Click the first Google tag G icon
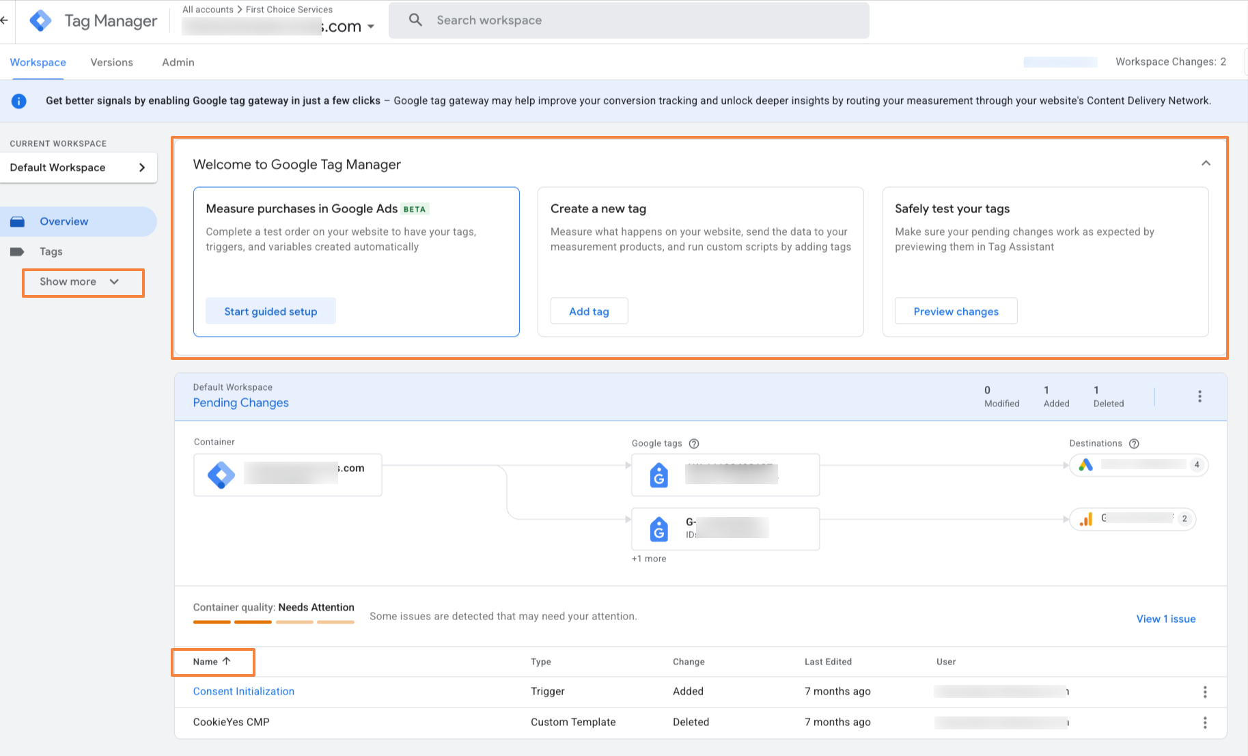 (659, 475)
